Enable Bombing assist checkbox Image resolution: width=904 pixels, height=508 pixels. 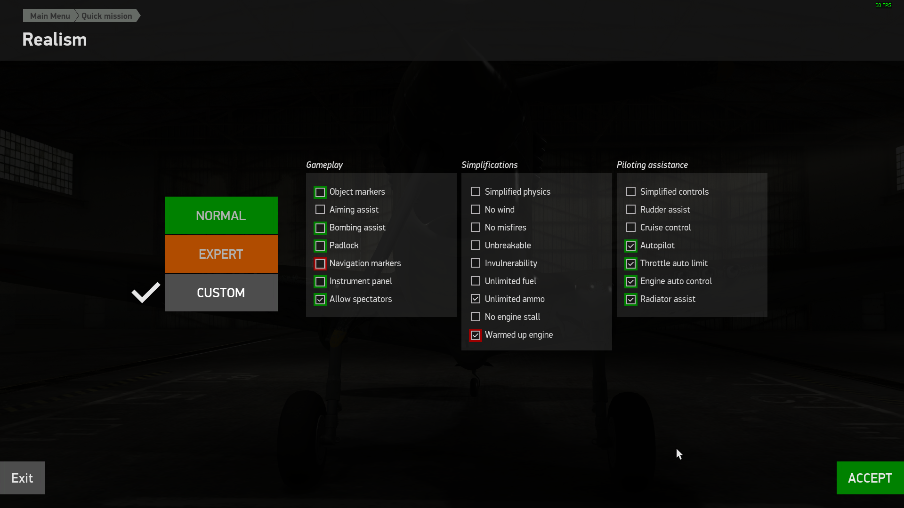pos(320,228)
